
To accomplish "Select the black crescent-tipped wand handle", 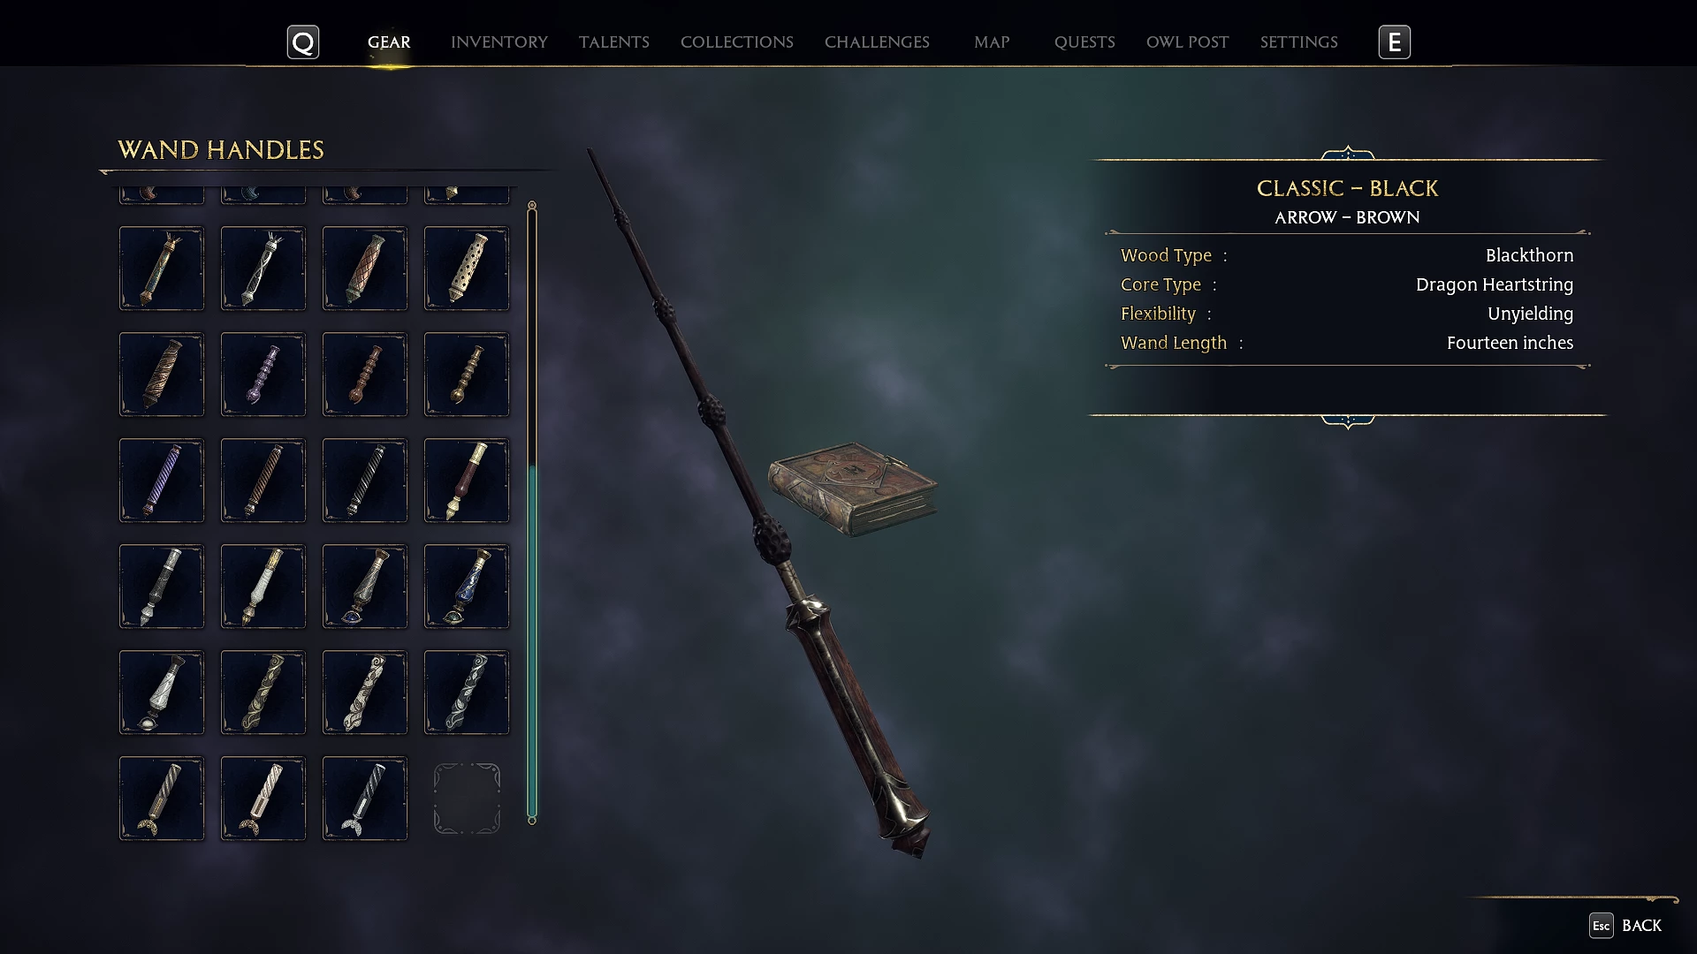I will (x=365, y=799).
